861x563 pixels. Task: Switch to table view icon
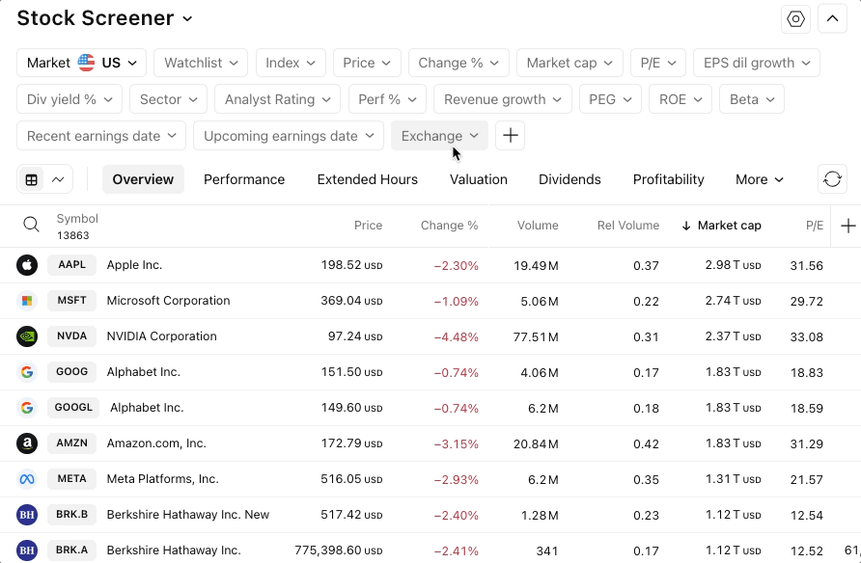[32, 180]
